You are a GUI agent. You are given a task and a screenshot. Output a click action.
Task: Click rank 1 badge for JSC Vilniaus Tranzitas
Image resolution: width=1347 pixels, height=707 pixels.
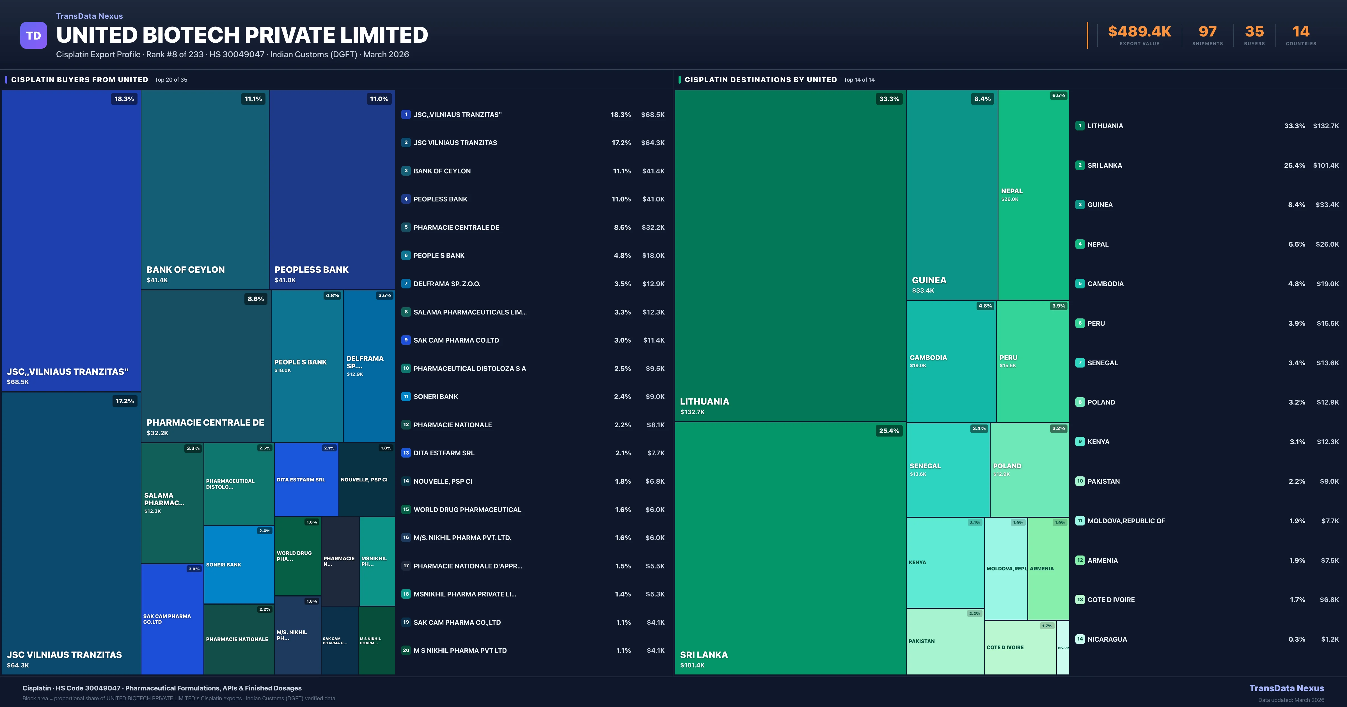click(x=406, y=114)
